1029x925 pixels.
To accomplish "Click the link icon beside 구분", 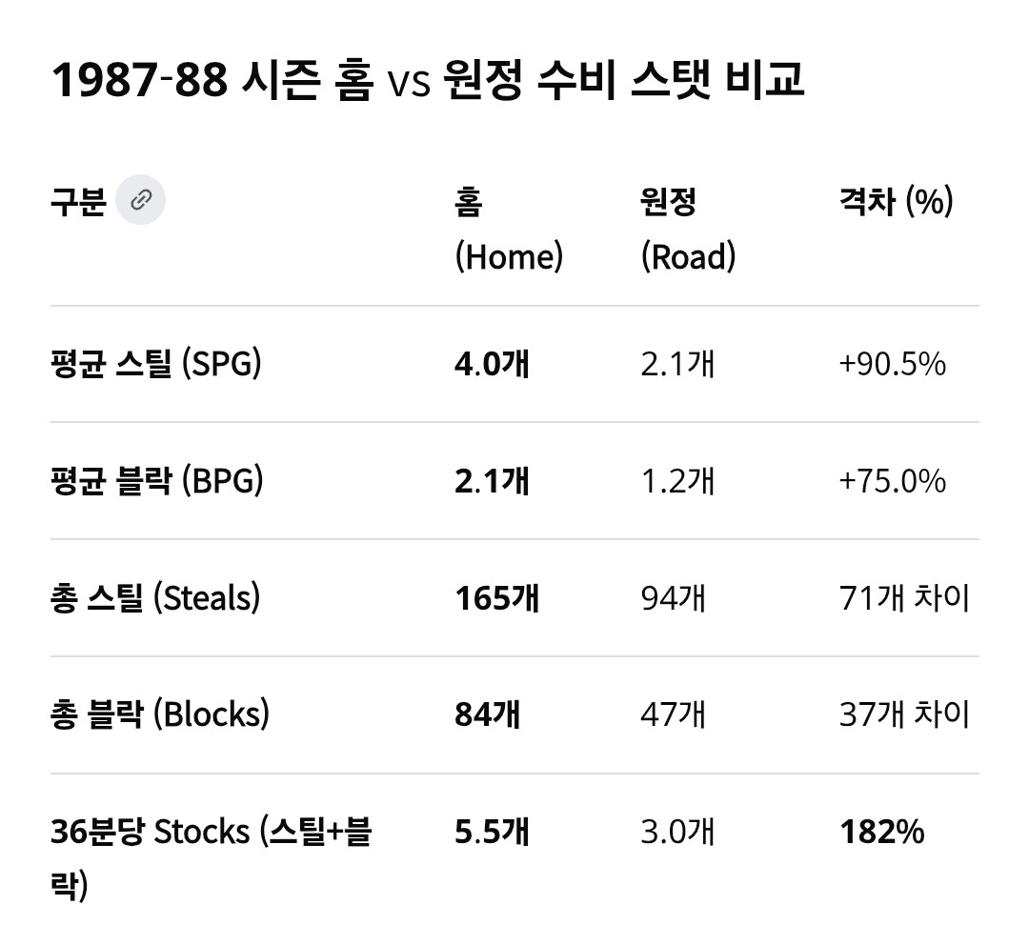I will click(x=140, y=200).
